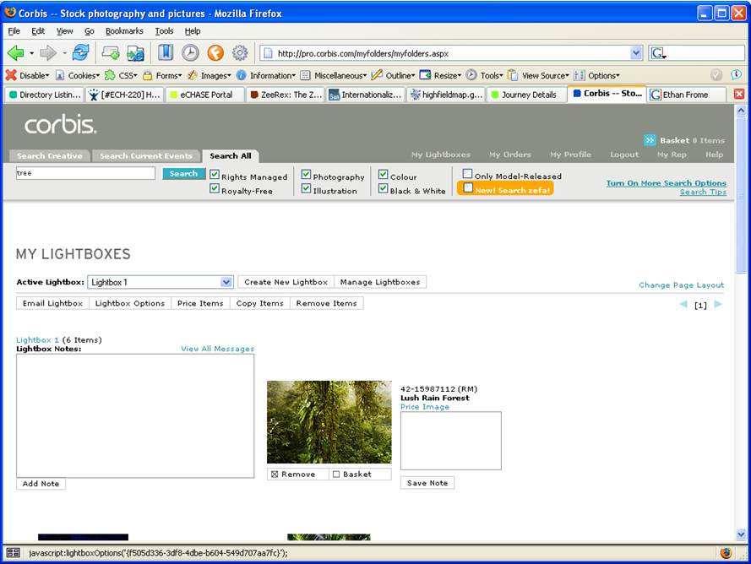Open the Active Lightbox dropdown
Viewport: 751px width, 564px height.
click(226, 282)
